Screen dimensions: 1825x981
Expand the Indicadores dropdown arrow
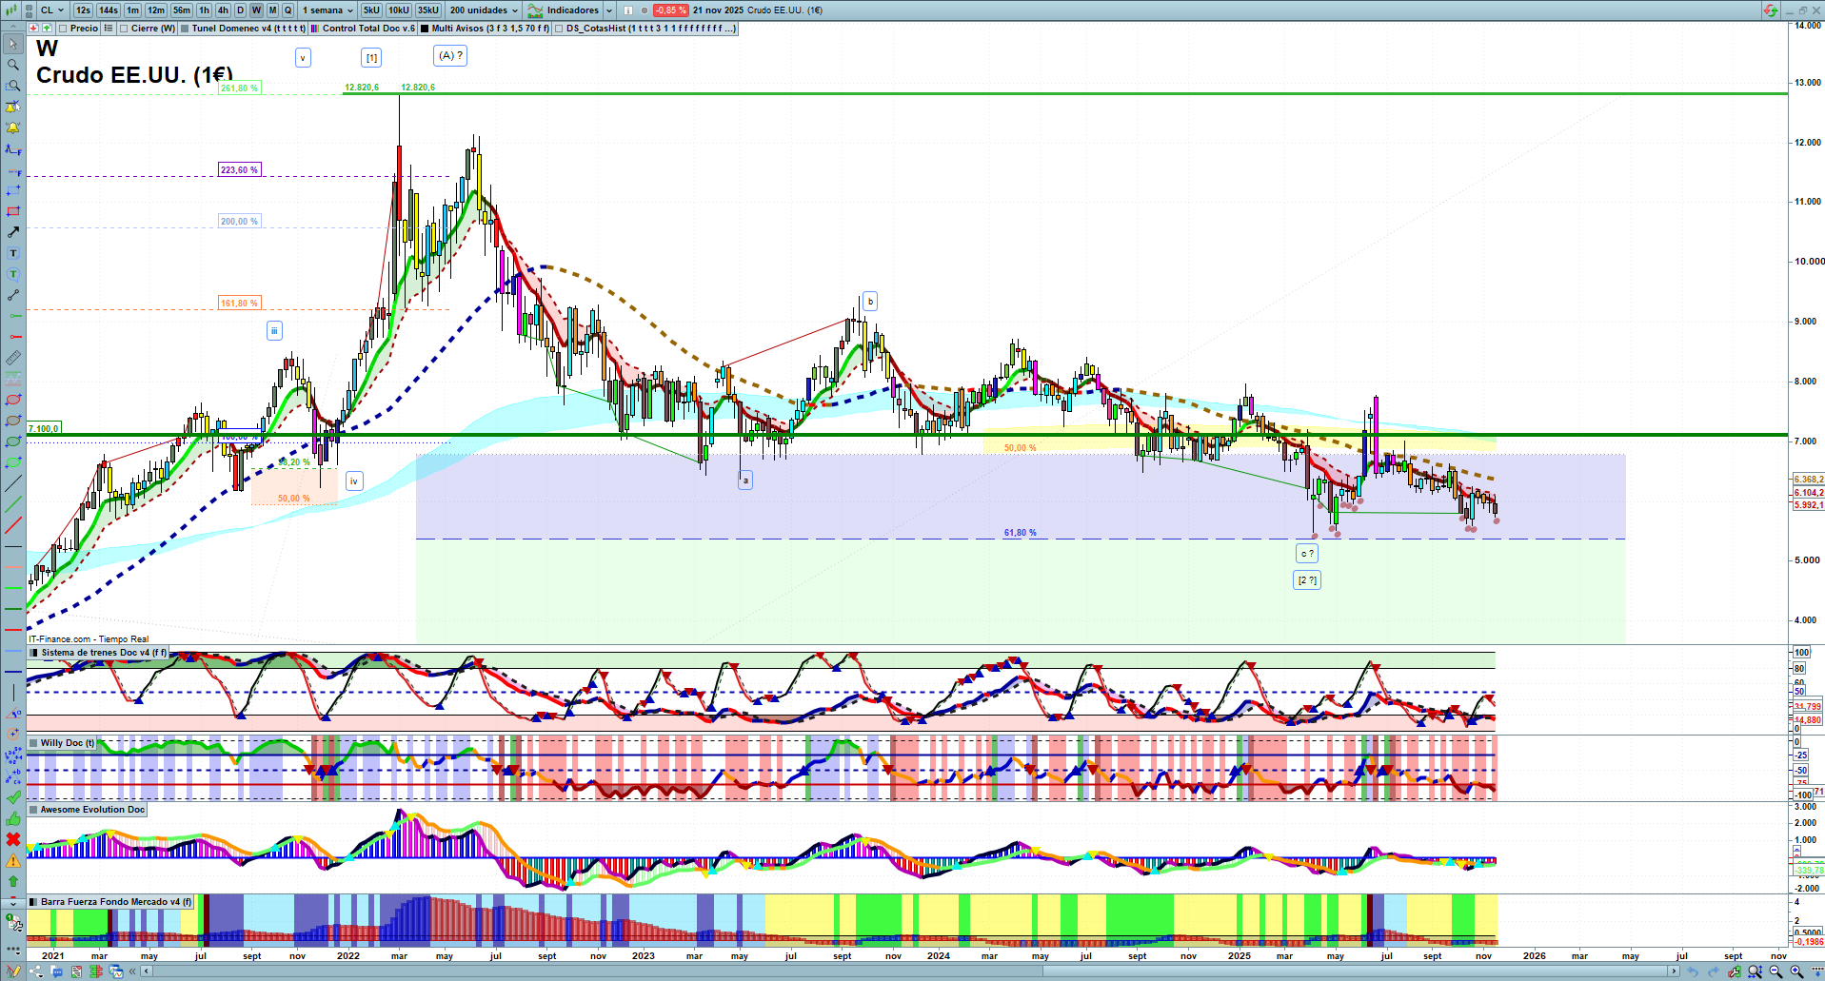coord(609,10)
